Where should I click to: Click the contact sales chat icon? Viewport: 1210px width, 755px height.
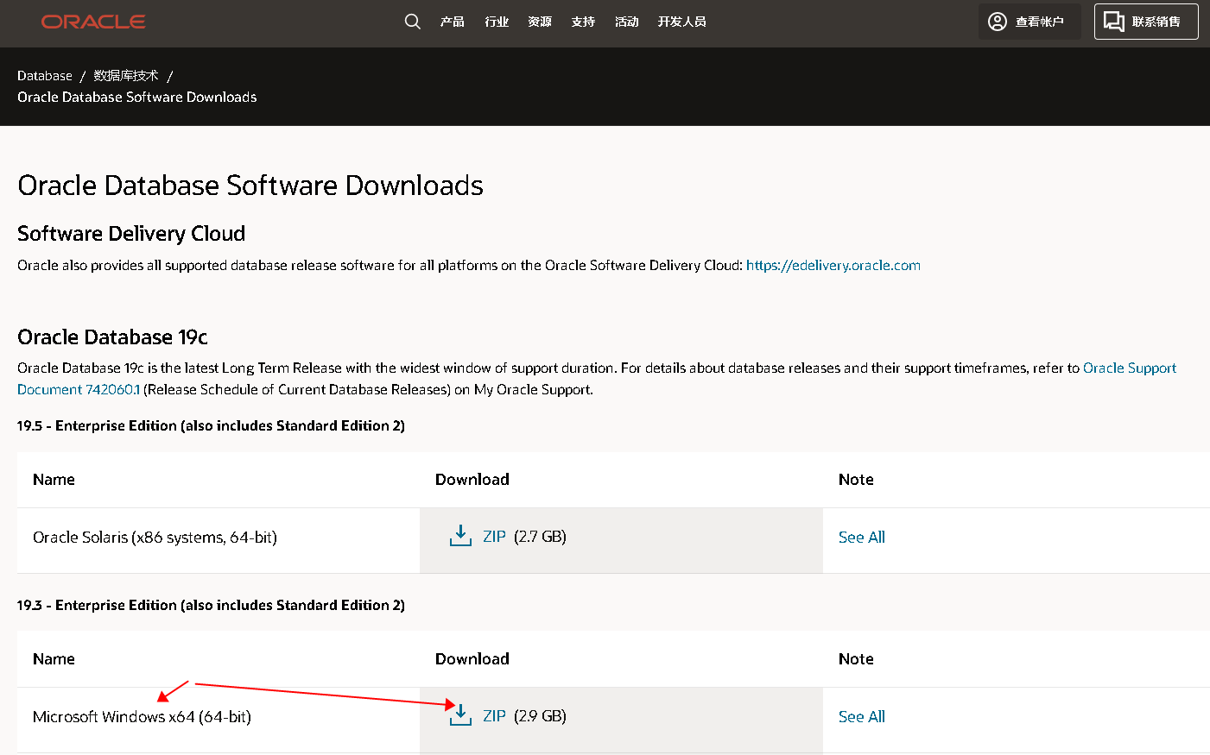pyautogui.click(x=1114, y=22)
